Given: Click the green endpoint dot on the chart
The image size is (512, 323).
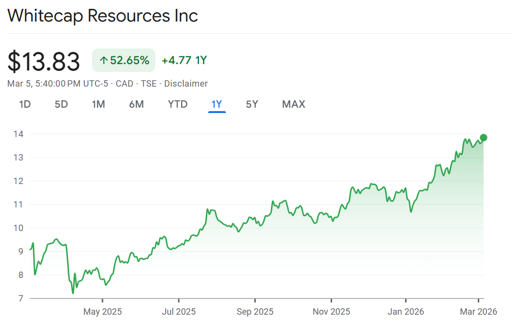Looking at the screenshot, I should click(484, 138).
